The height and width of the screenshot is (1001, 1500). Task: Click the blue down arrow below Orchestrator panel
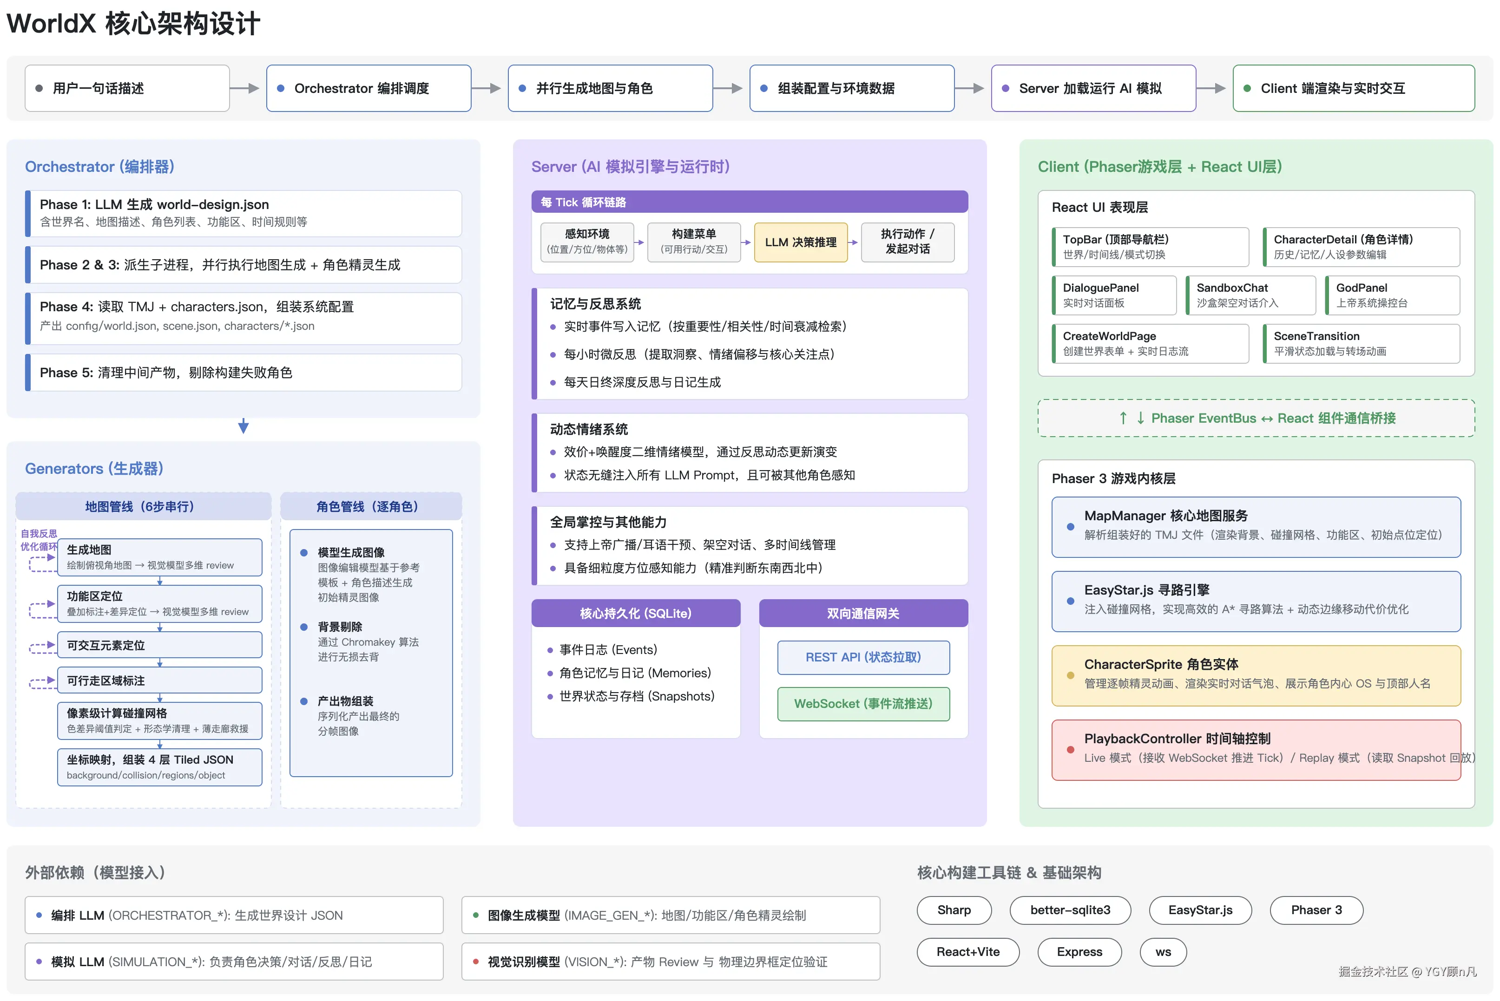pos(243,426)
